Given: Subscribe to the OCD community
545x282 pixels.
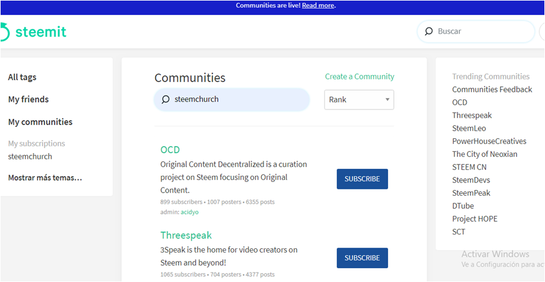Looking at the screenshot, I should [362, 179].
